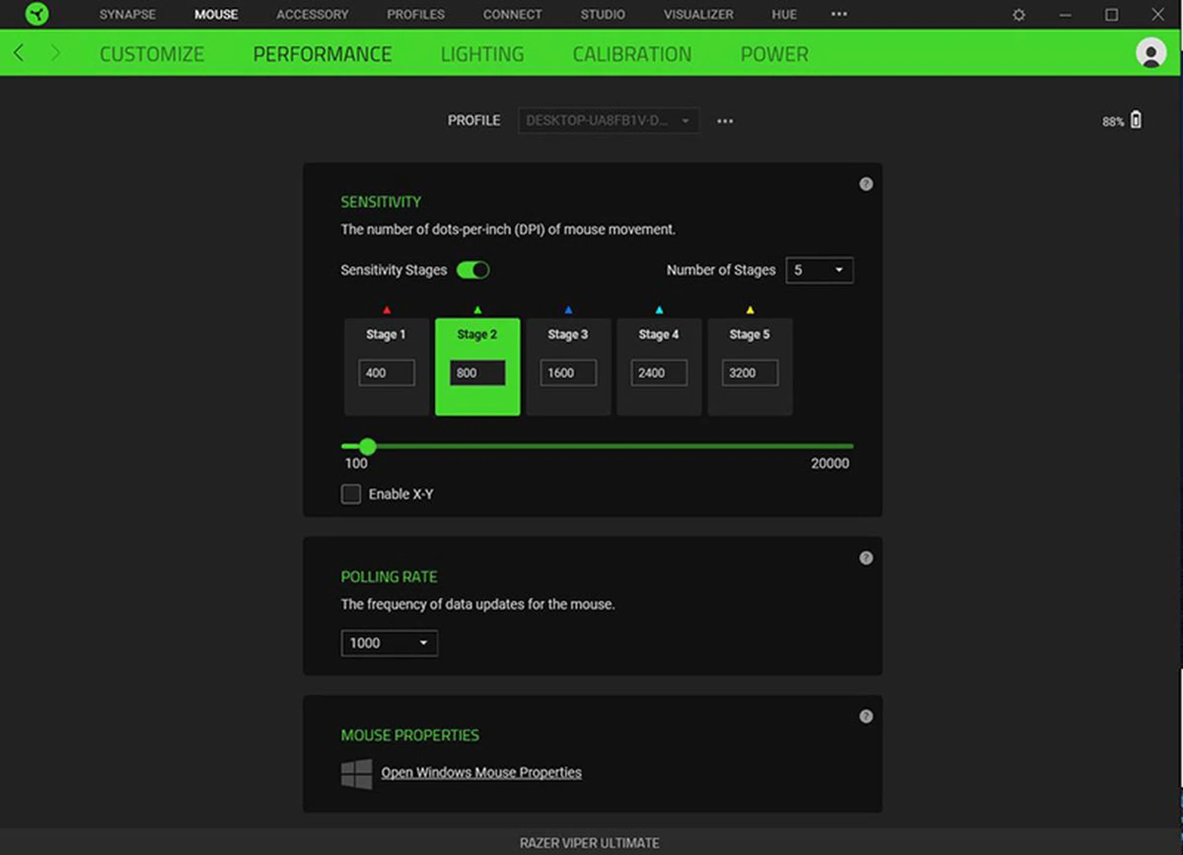Open the Number of Stages dropdown
The height and width of the screenshot is (855, 1183).
819,269
